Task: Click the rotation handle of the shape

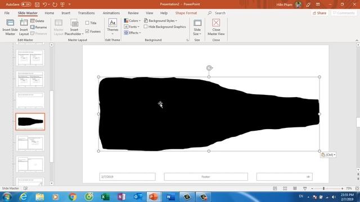Action: (x=209, y=68)
